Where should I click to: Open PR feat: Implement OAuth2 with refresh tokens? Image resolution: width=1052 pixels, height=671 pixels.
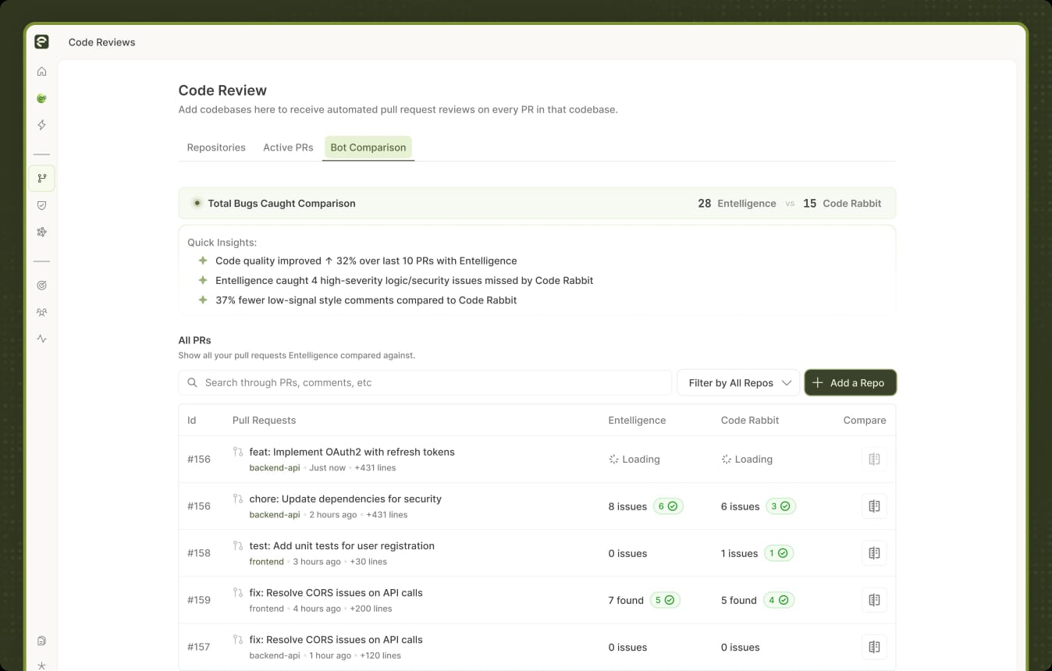click(x=352, y=452)
